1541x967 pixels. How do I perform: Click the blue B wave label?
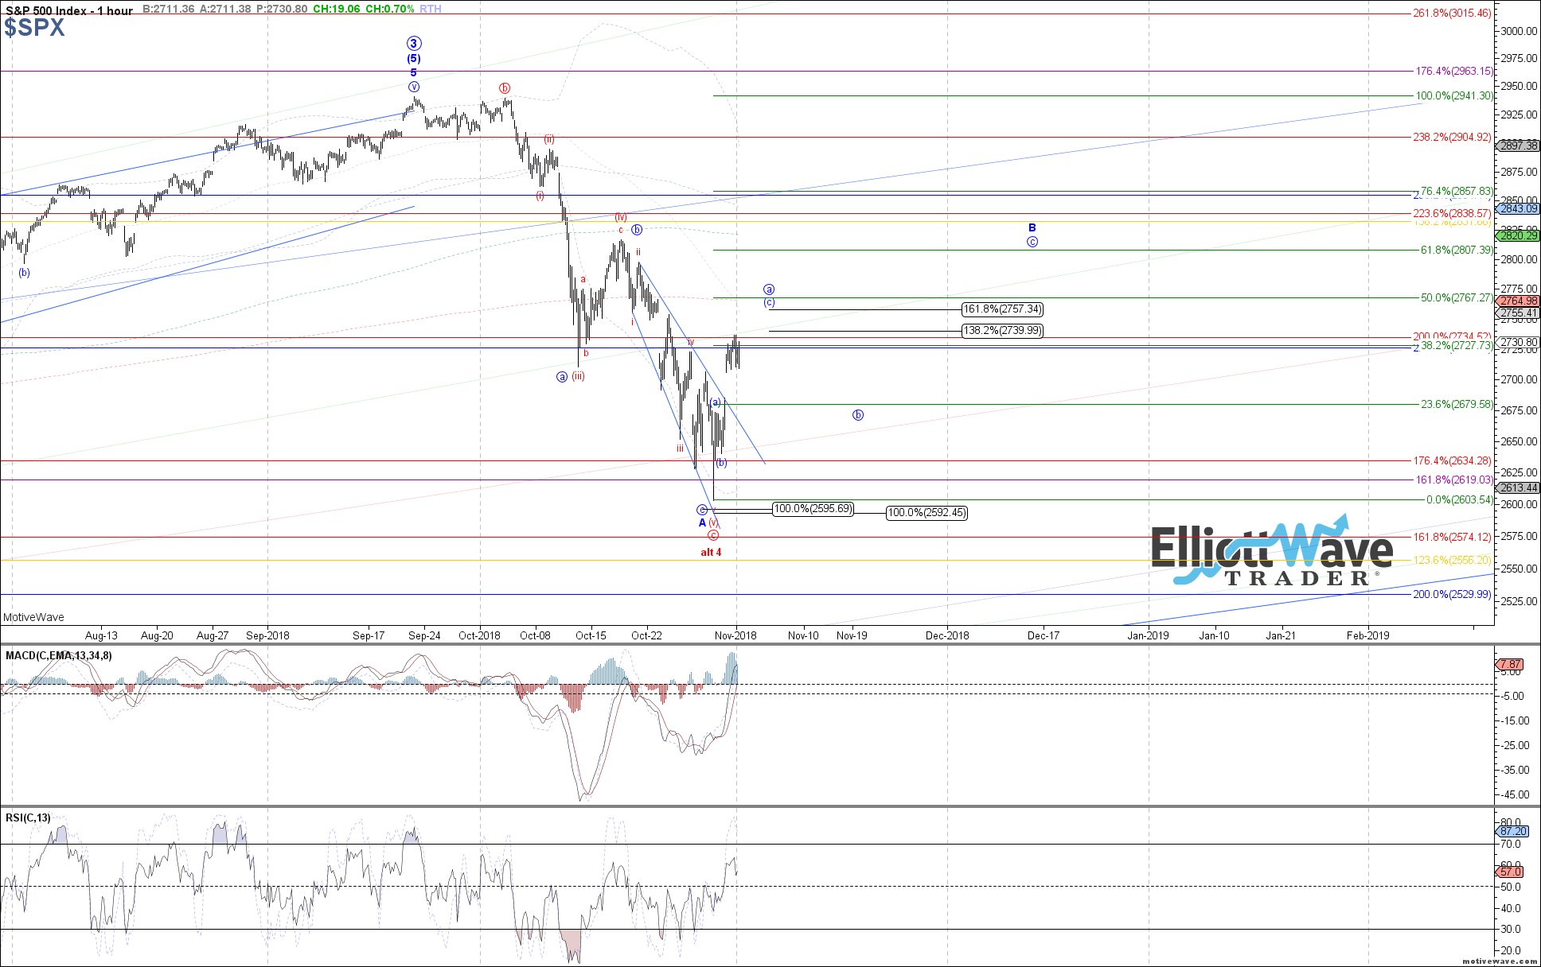pos(1032,228)
